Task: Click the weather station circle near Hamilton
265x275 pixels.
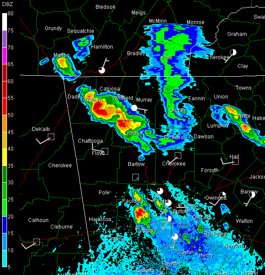Action: click(102, 70)
